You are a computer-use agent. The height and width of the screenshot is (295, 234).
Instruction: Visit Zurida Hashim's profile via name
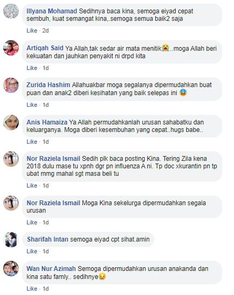[x=48, y=85]
